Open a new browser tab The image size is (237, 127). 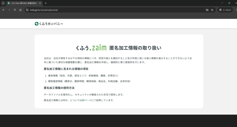(x=46, y=3)
